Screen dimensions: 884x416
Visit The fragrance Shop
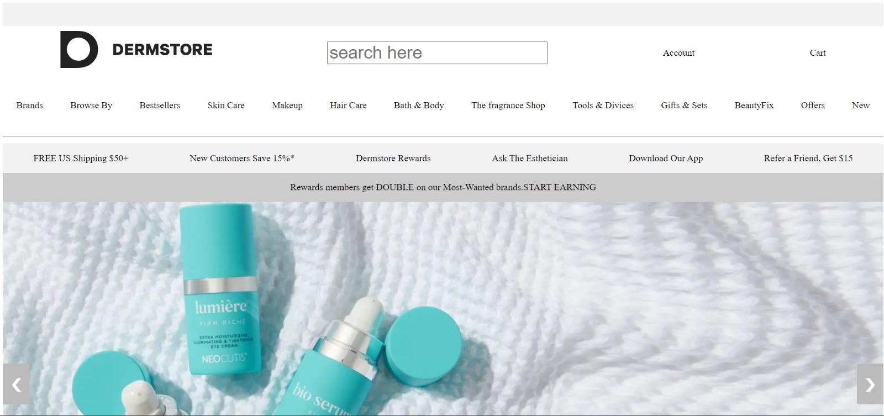tap(508, 106)
